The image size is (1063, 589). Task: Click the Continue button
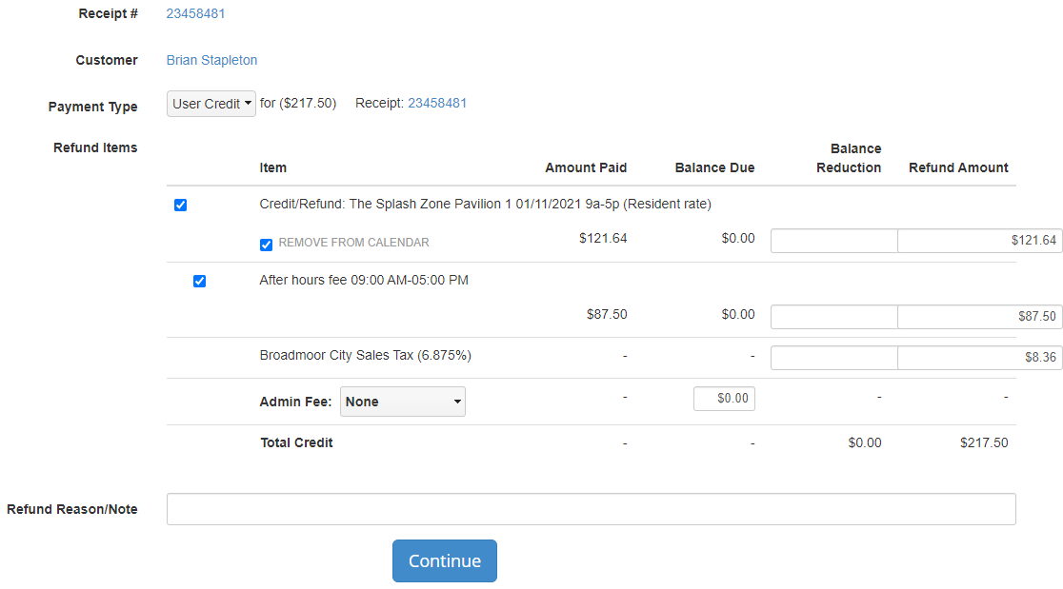click(x=445, y=560)
